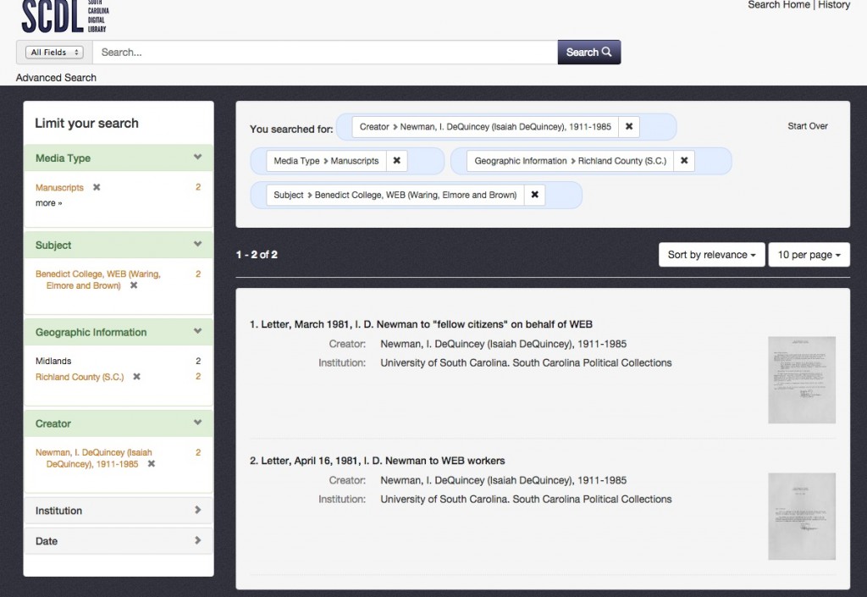Click Start Over
The height and width of the screenshot is (597, 867).
click(x=808, y=126)
